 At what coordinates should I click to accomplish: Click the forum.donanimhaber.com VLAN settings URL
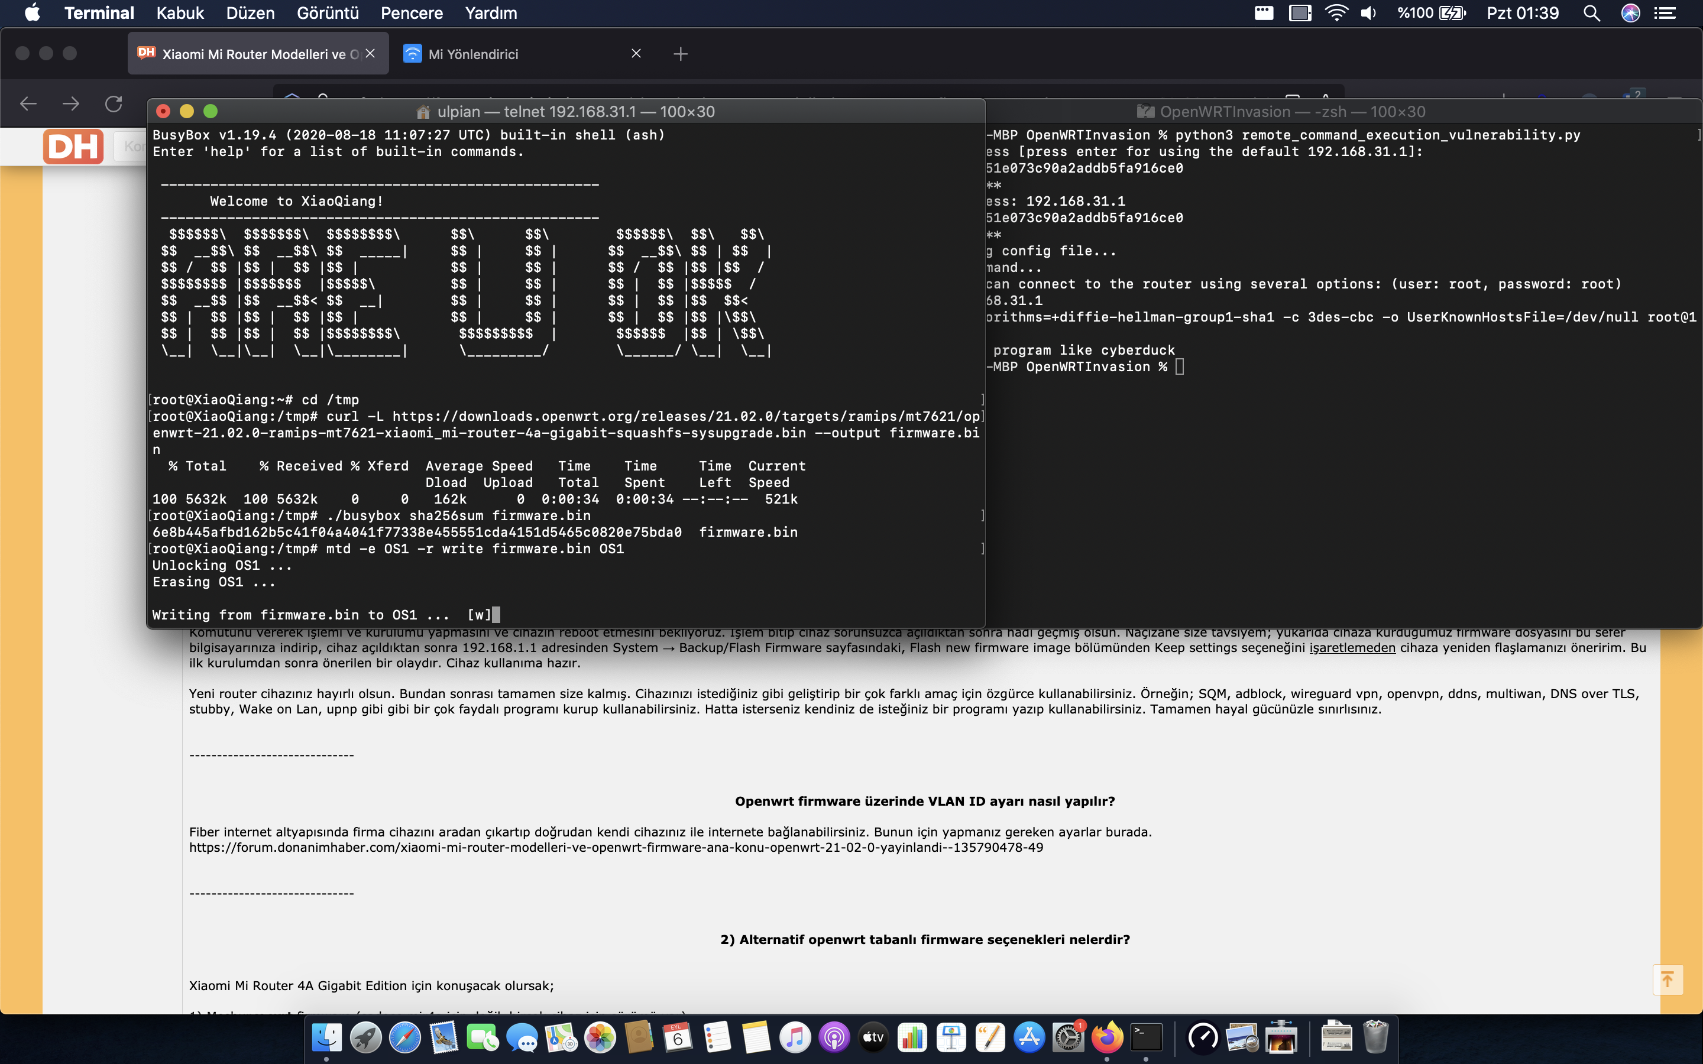[x=616, y=847]
